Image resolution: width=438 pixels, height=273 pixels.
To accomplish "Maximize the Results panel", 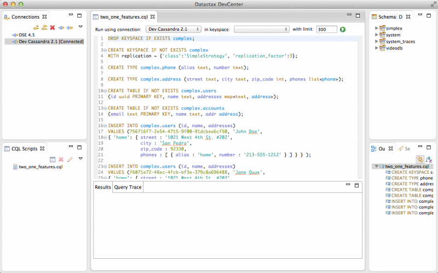I will click(357, 185).
